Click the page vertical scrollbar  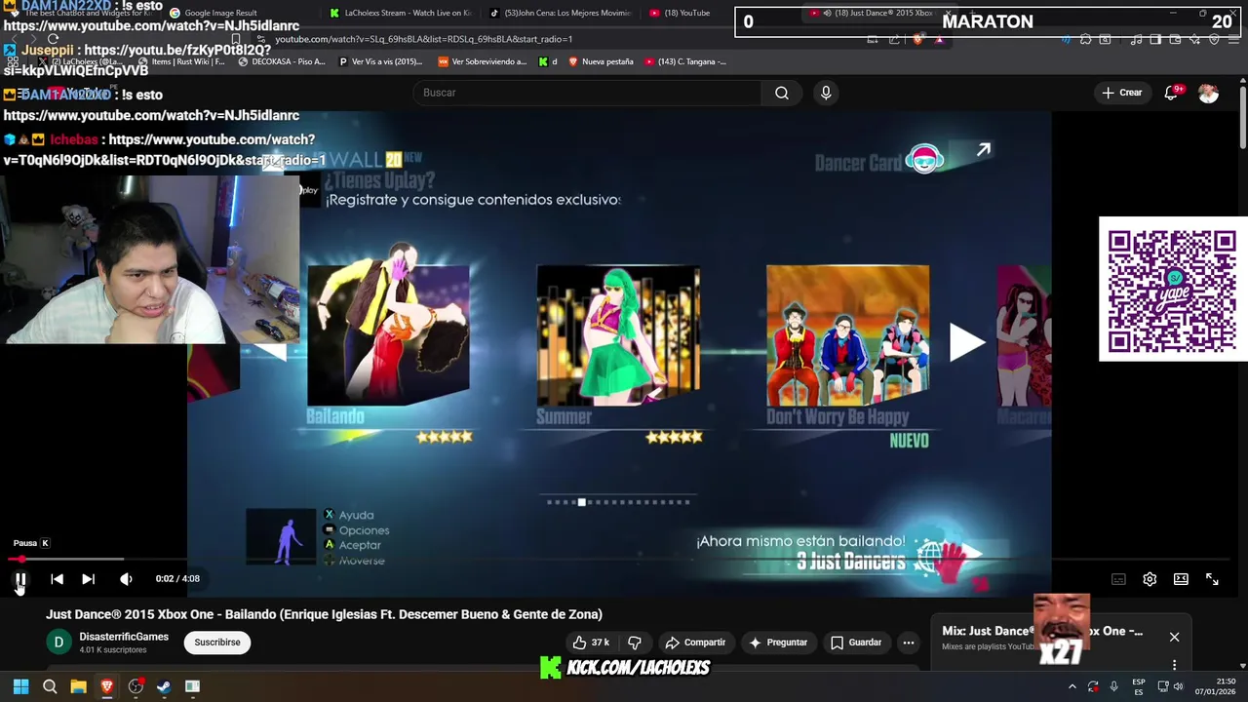(x=1243, y=117)
